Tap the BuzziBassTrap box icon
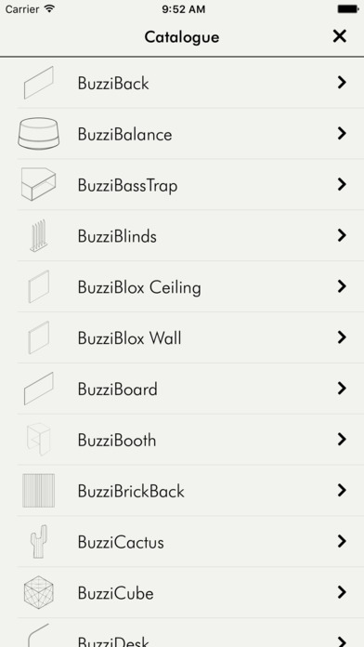 [38, 184]
